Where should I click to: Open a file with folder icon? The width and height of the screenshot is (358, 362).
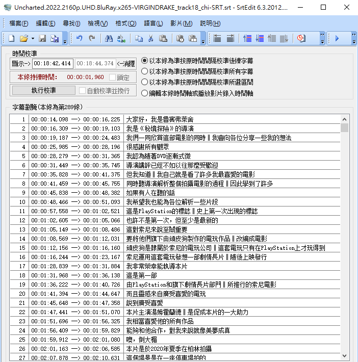pyautogui.click(x=23, y=38)
